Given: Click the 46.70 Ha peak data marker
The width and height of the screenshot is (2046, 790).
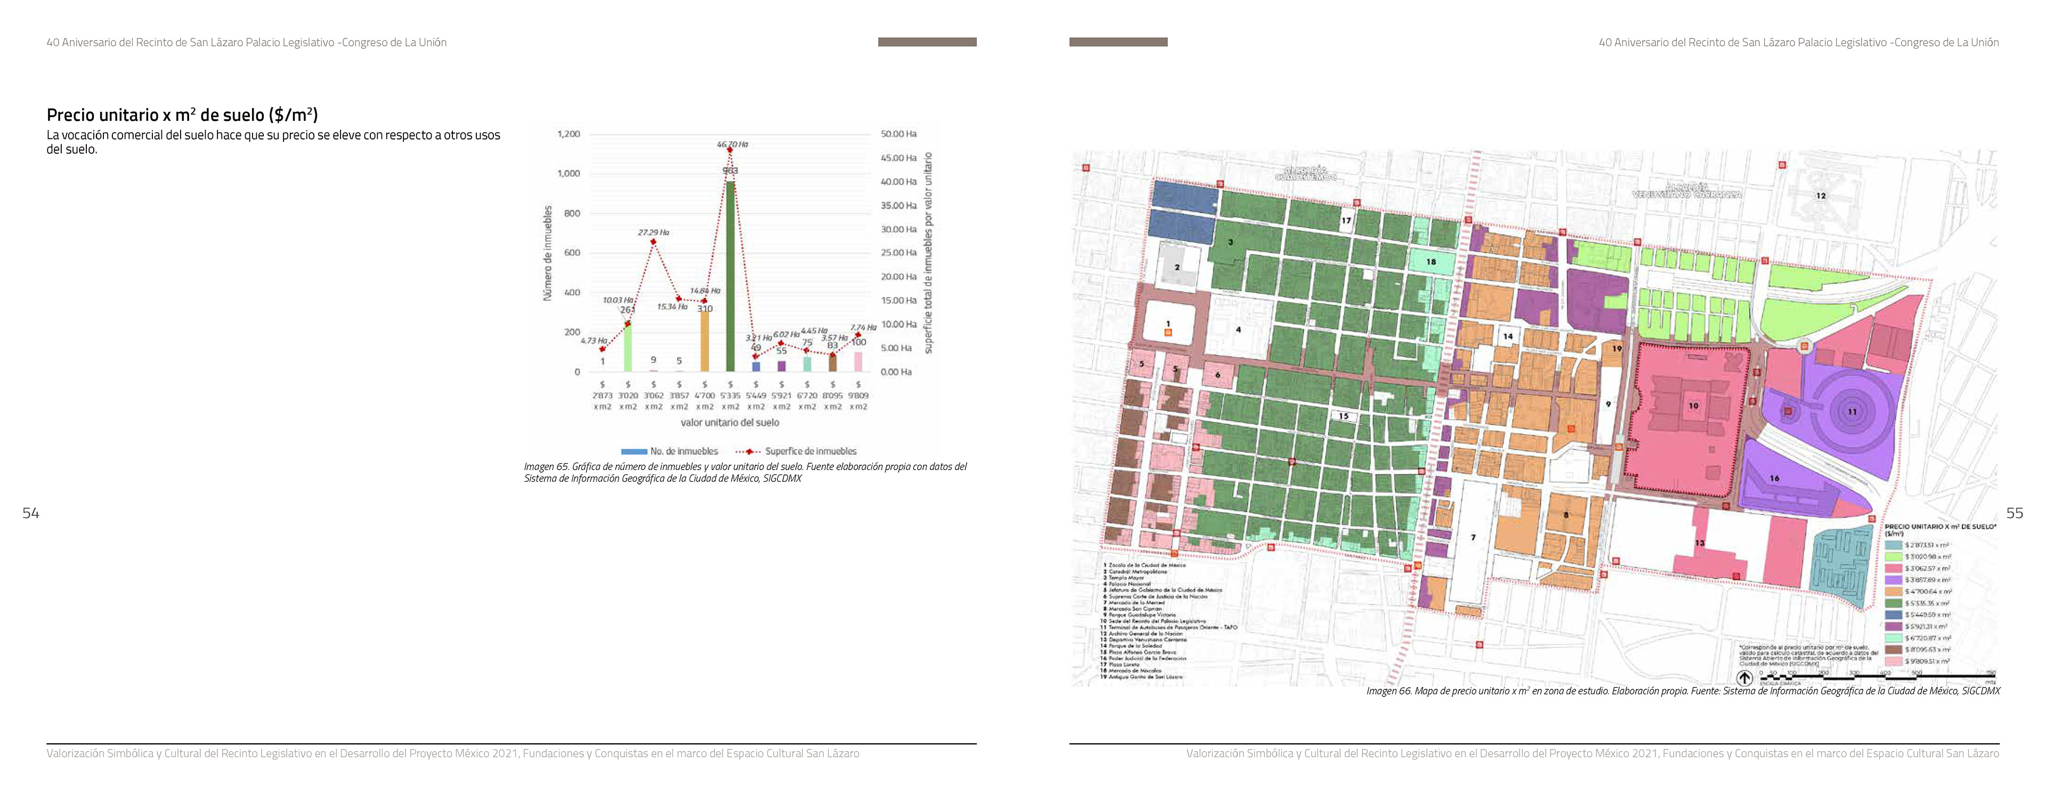Looking at the screenshot, I should (x=730, y=150).
